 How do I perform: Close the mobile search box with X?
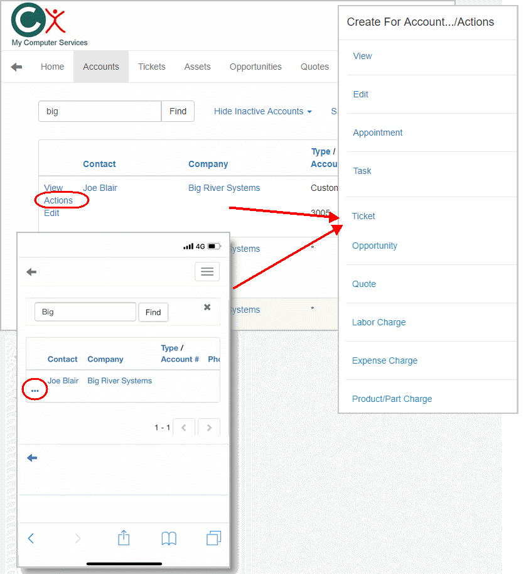pyautogui.click(x=207, y=307)
